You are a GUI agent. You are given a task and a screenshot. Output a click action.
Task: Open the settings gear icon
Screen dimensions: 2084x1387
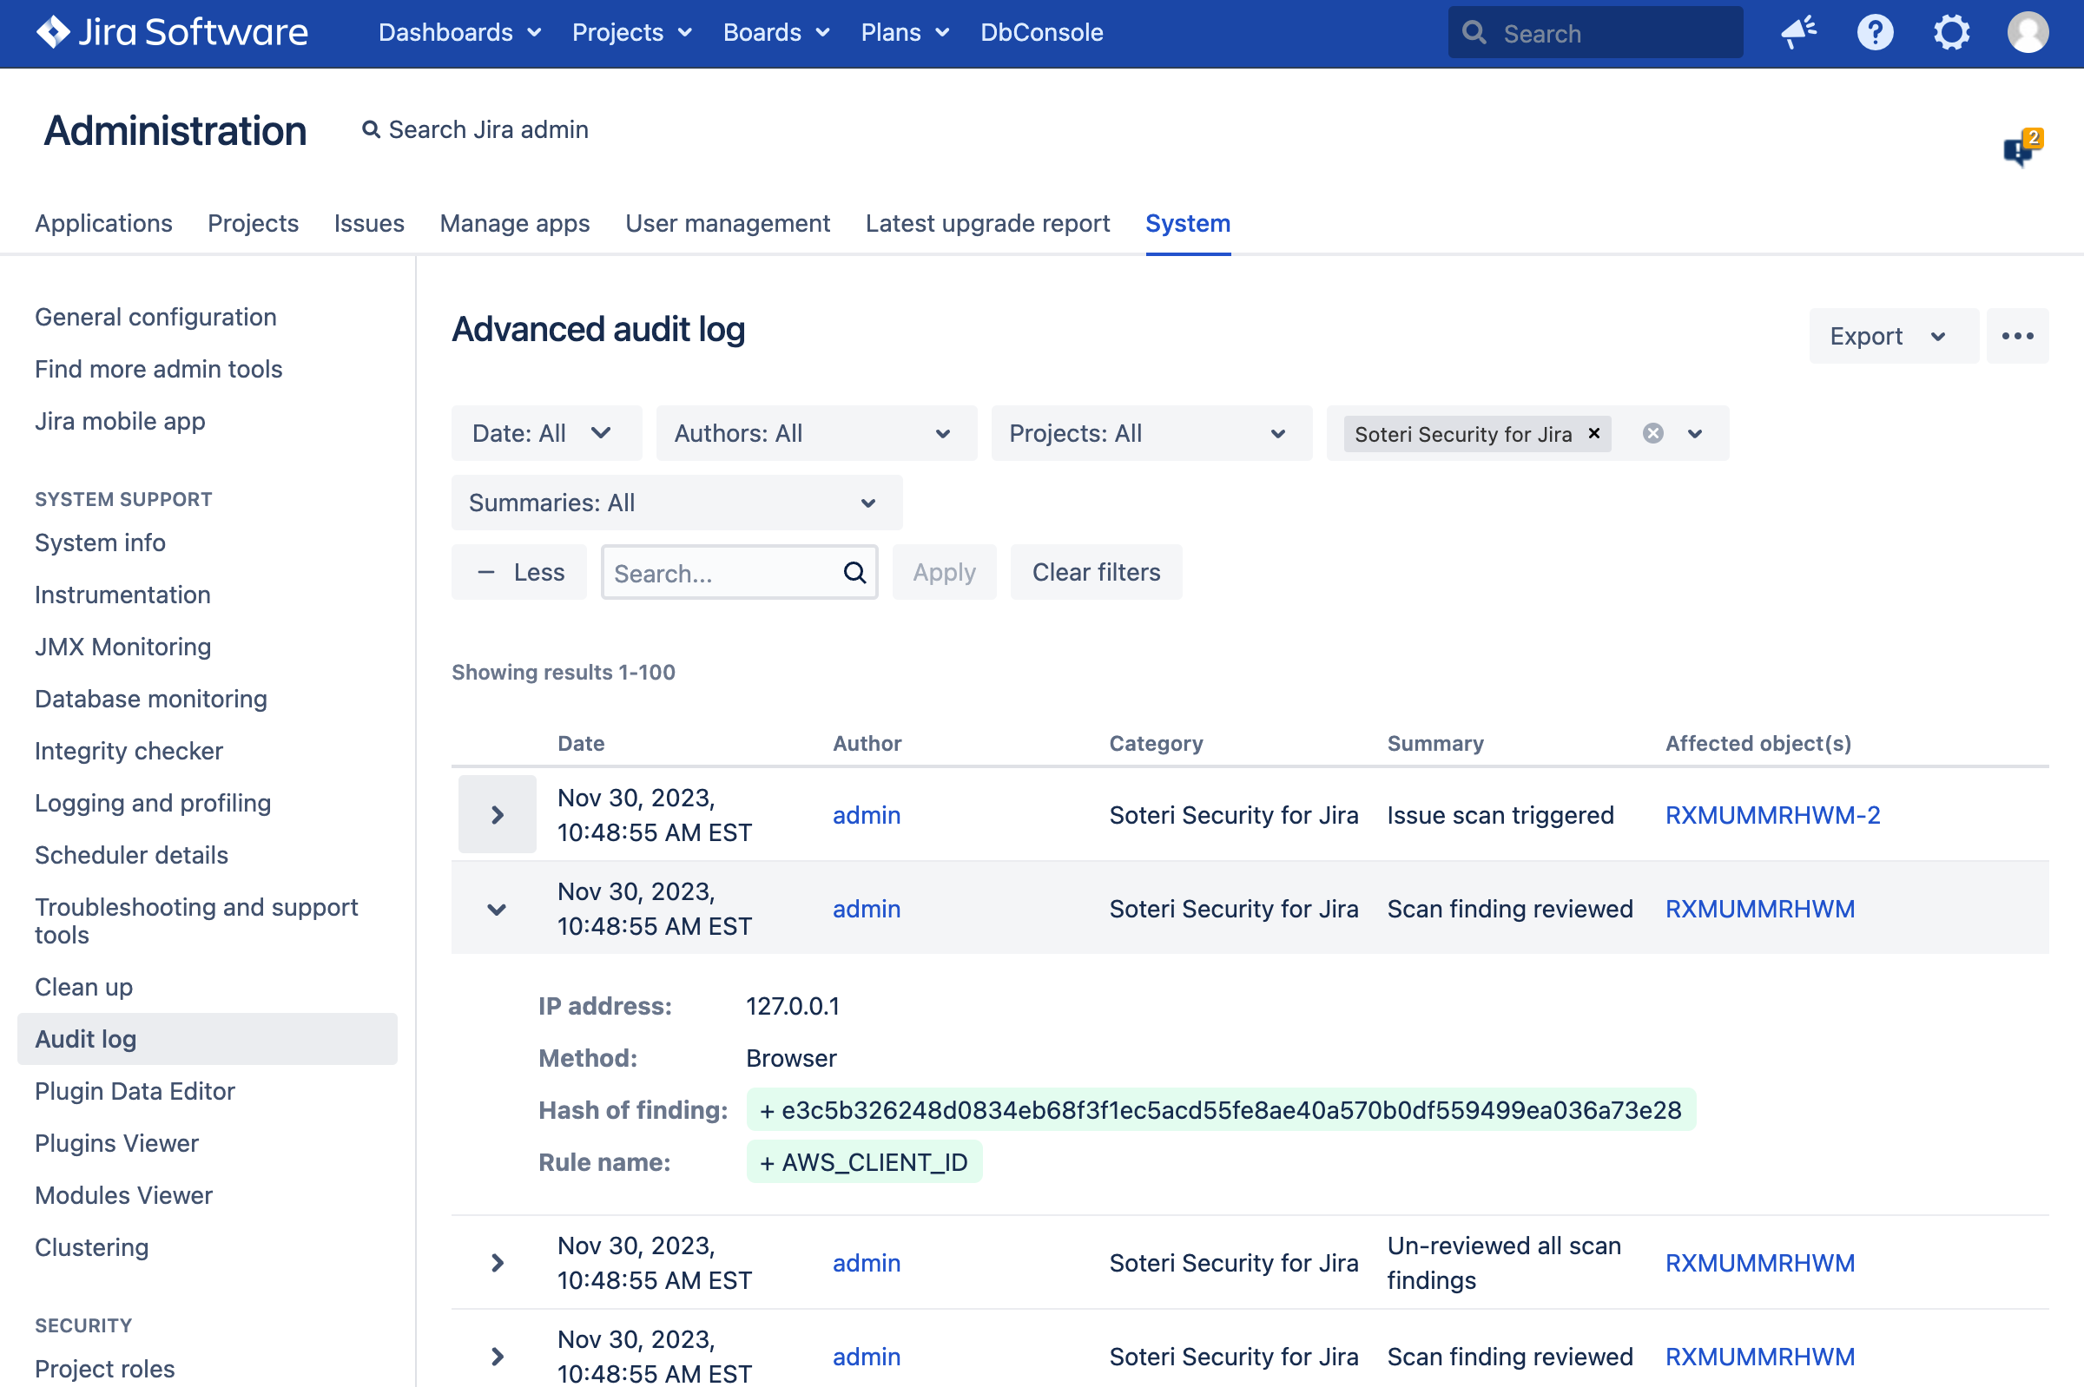tap(1950, 33)
